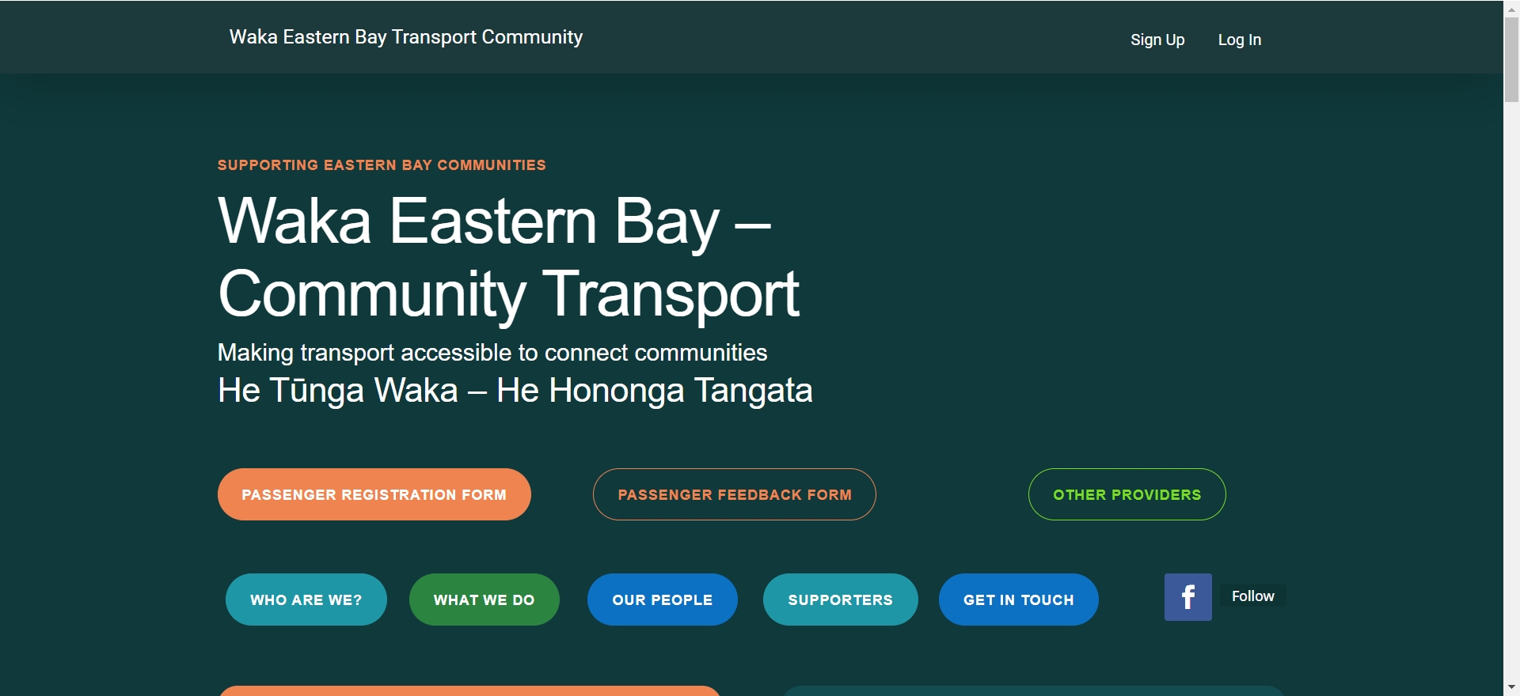1520x696 pixels.
Task: Open the Facebook page icon
Action: pyautogui.click(x=1187, y=597)
